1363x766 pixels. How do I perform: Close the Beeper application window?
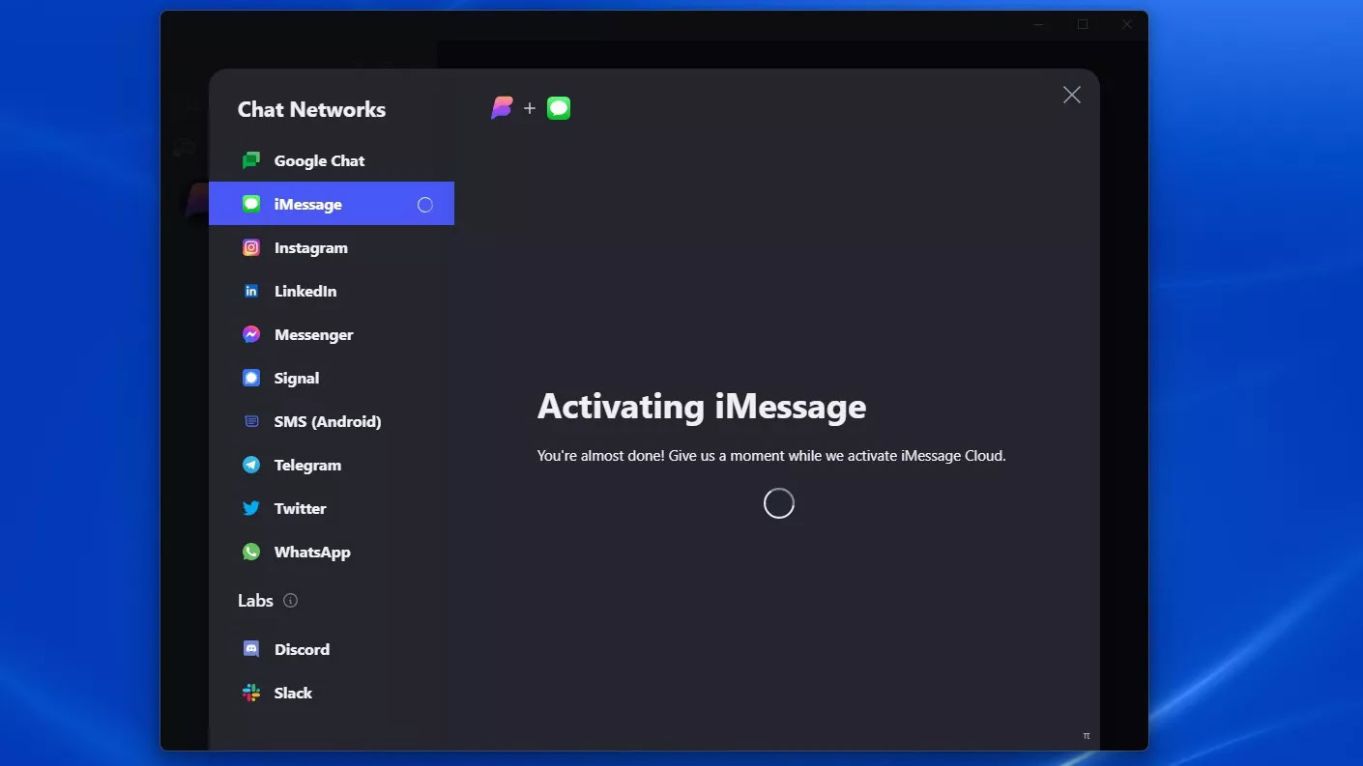1126,25
